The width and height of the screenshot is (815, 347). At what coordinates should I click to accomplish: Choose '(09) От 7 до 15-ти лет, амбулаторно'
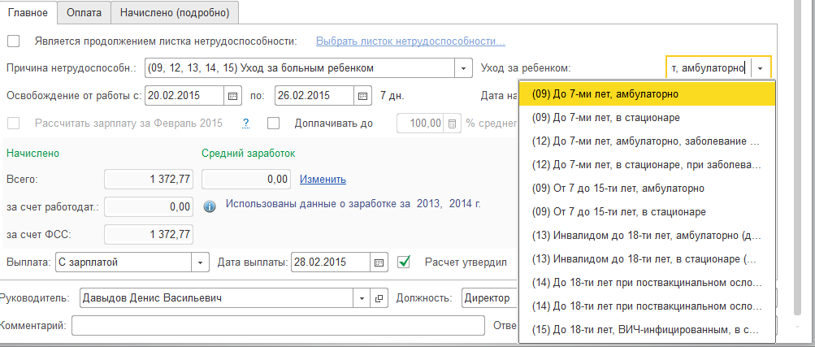[618, 188]
